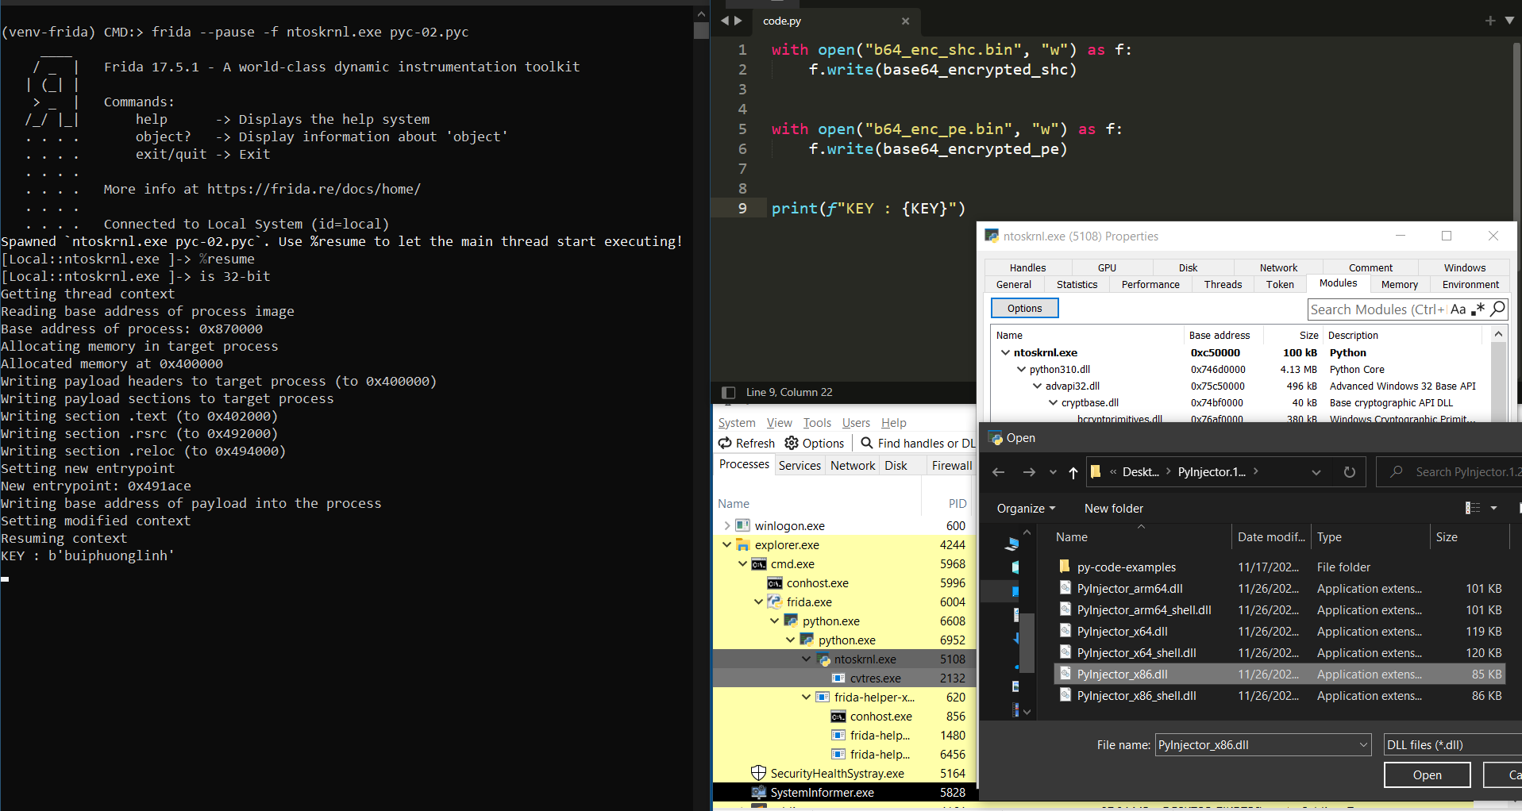Click the search box in Open dialog

pos(1451,472)
